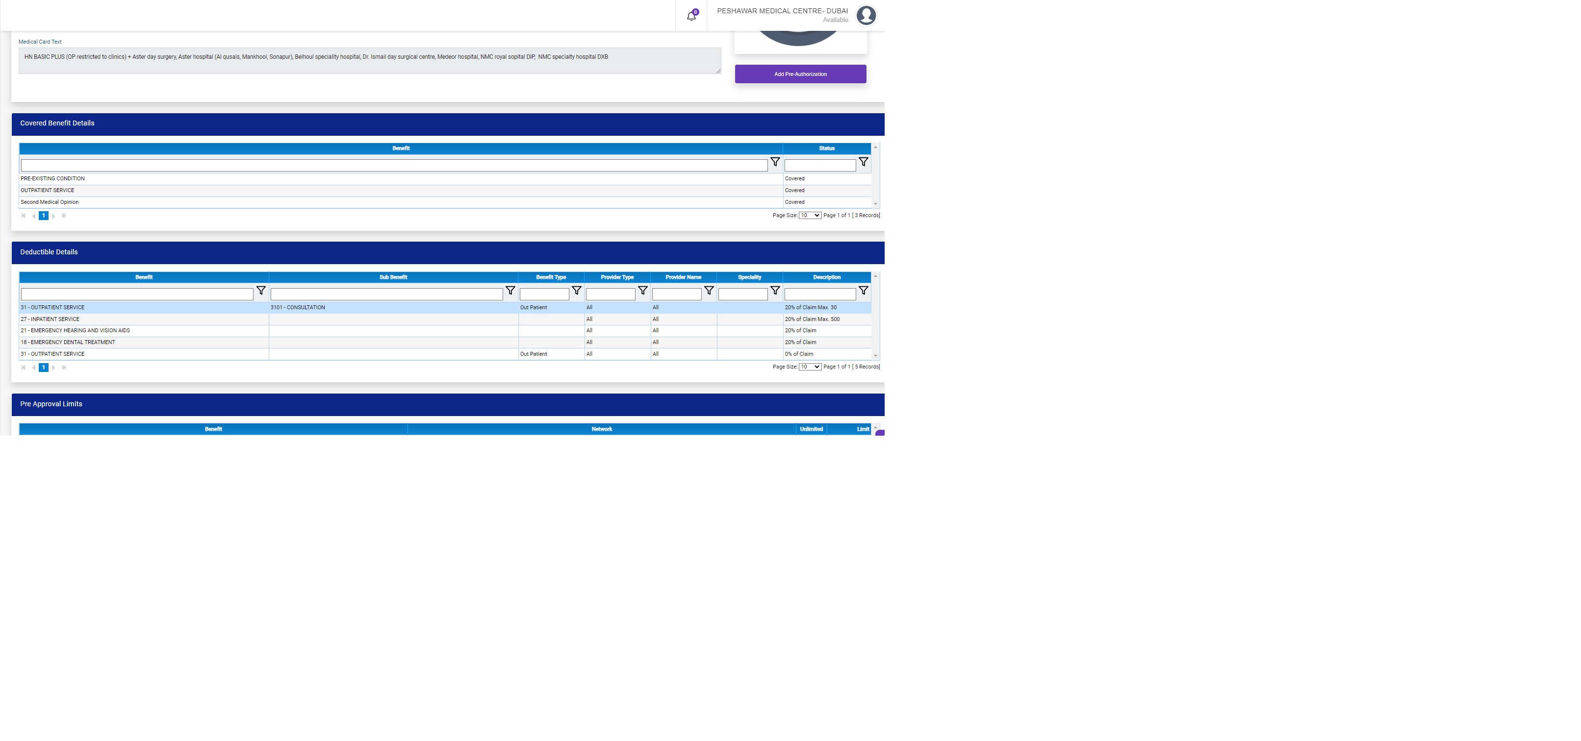
Task: Click filter icon for Sub Benefit column
Action: pos(510,291)
